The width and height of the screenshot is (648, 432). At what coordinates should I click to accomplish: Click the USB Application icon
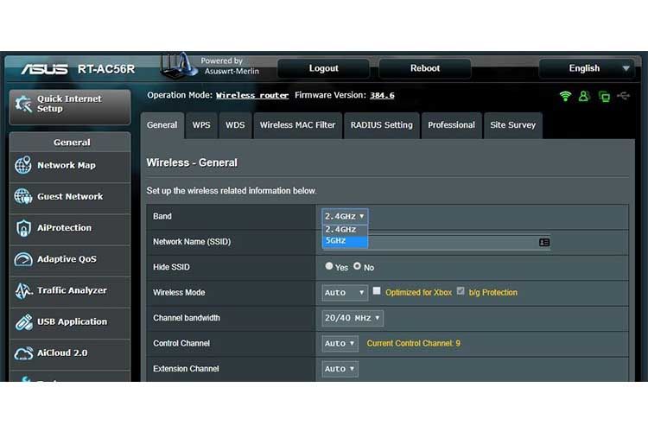click(23, 322)
